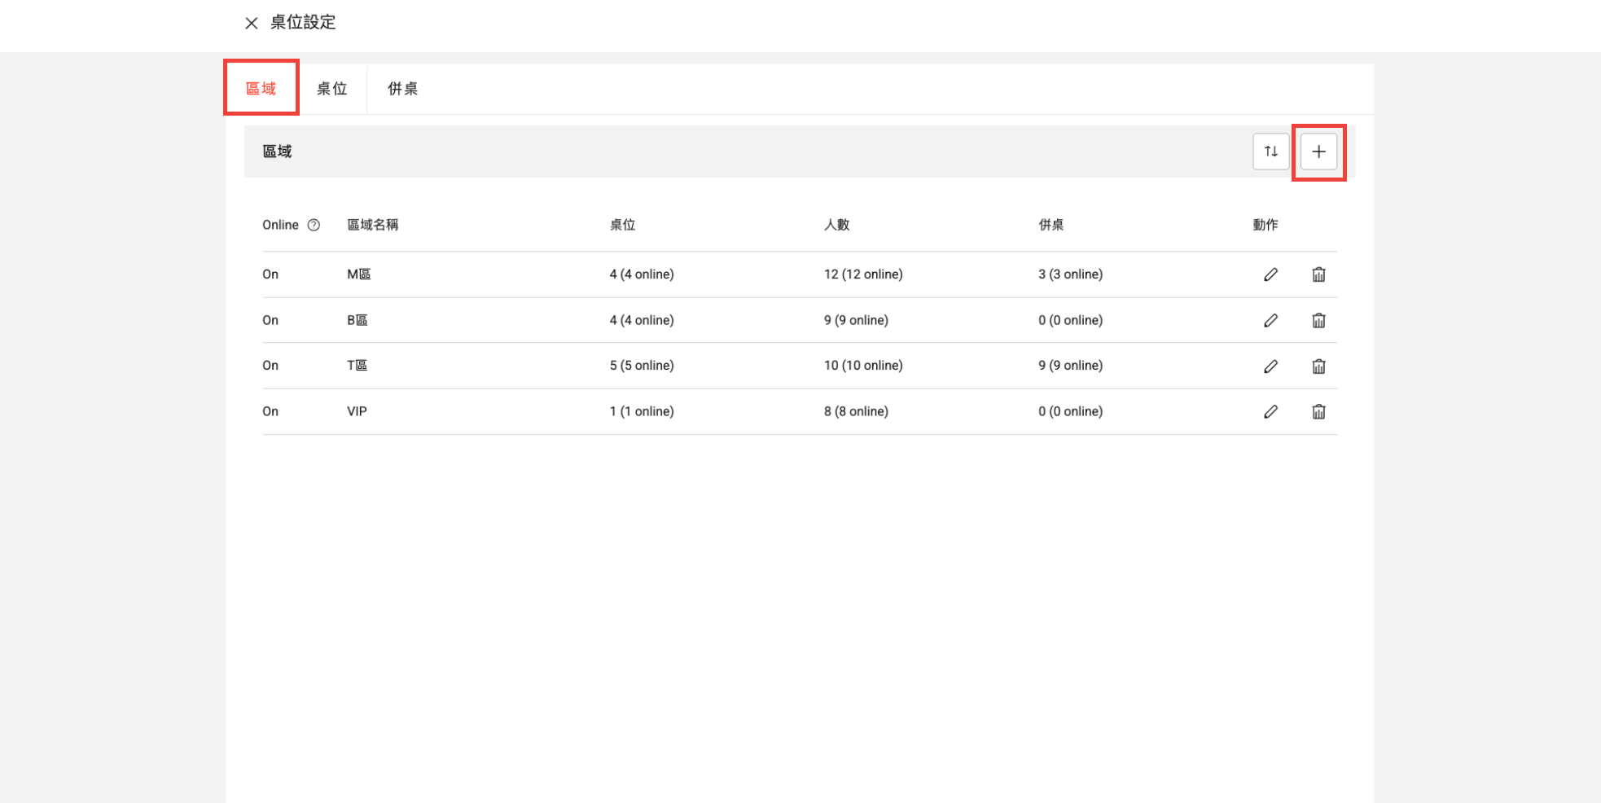Delete the T區 area with trash icon

coord(1318,366)
